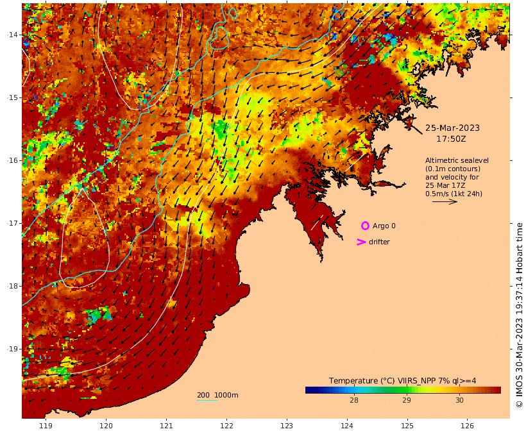Click the cyan 200 1000m depth line sample
This screenshot has height=436, width=526.
coord(207,401)
